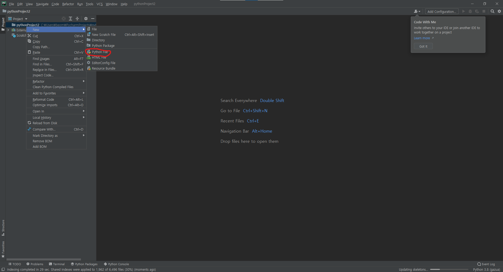
Task: Choose Clean Python Compiled Files
Action: (56, 87)
